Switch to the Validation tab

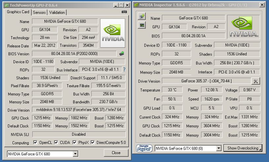click(57, 12)
